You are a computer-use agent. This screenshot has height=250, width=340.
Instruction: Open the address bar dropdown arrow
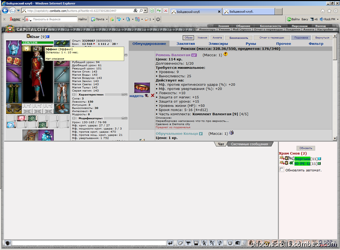click(x=146, y=11)
